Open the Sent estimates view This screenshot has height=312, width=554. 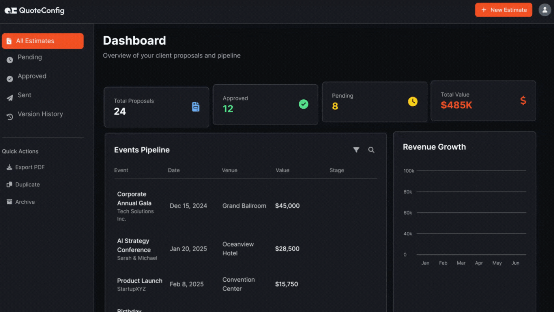coord(25,95)
